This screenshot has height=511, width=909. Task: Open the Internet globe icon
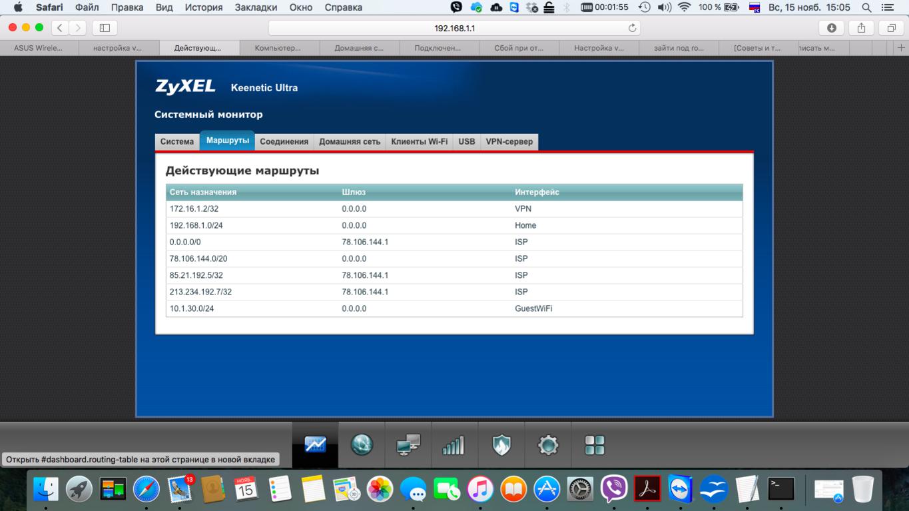click(x=362, y=444)
